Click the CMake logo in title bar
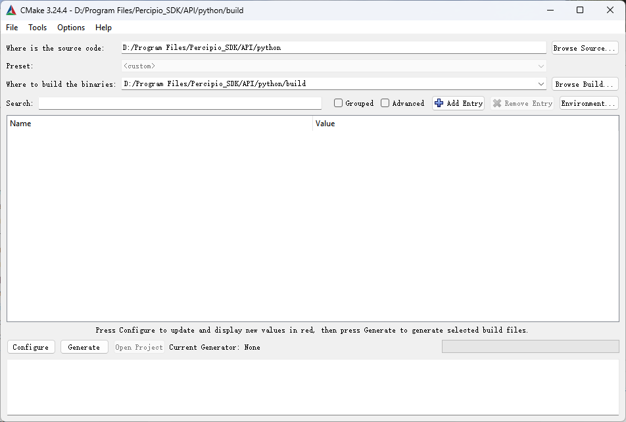626x422 pixels. 11,10
